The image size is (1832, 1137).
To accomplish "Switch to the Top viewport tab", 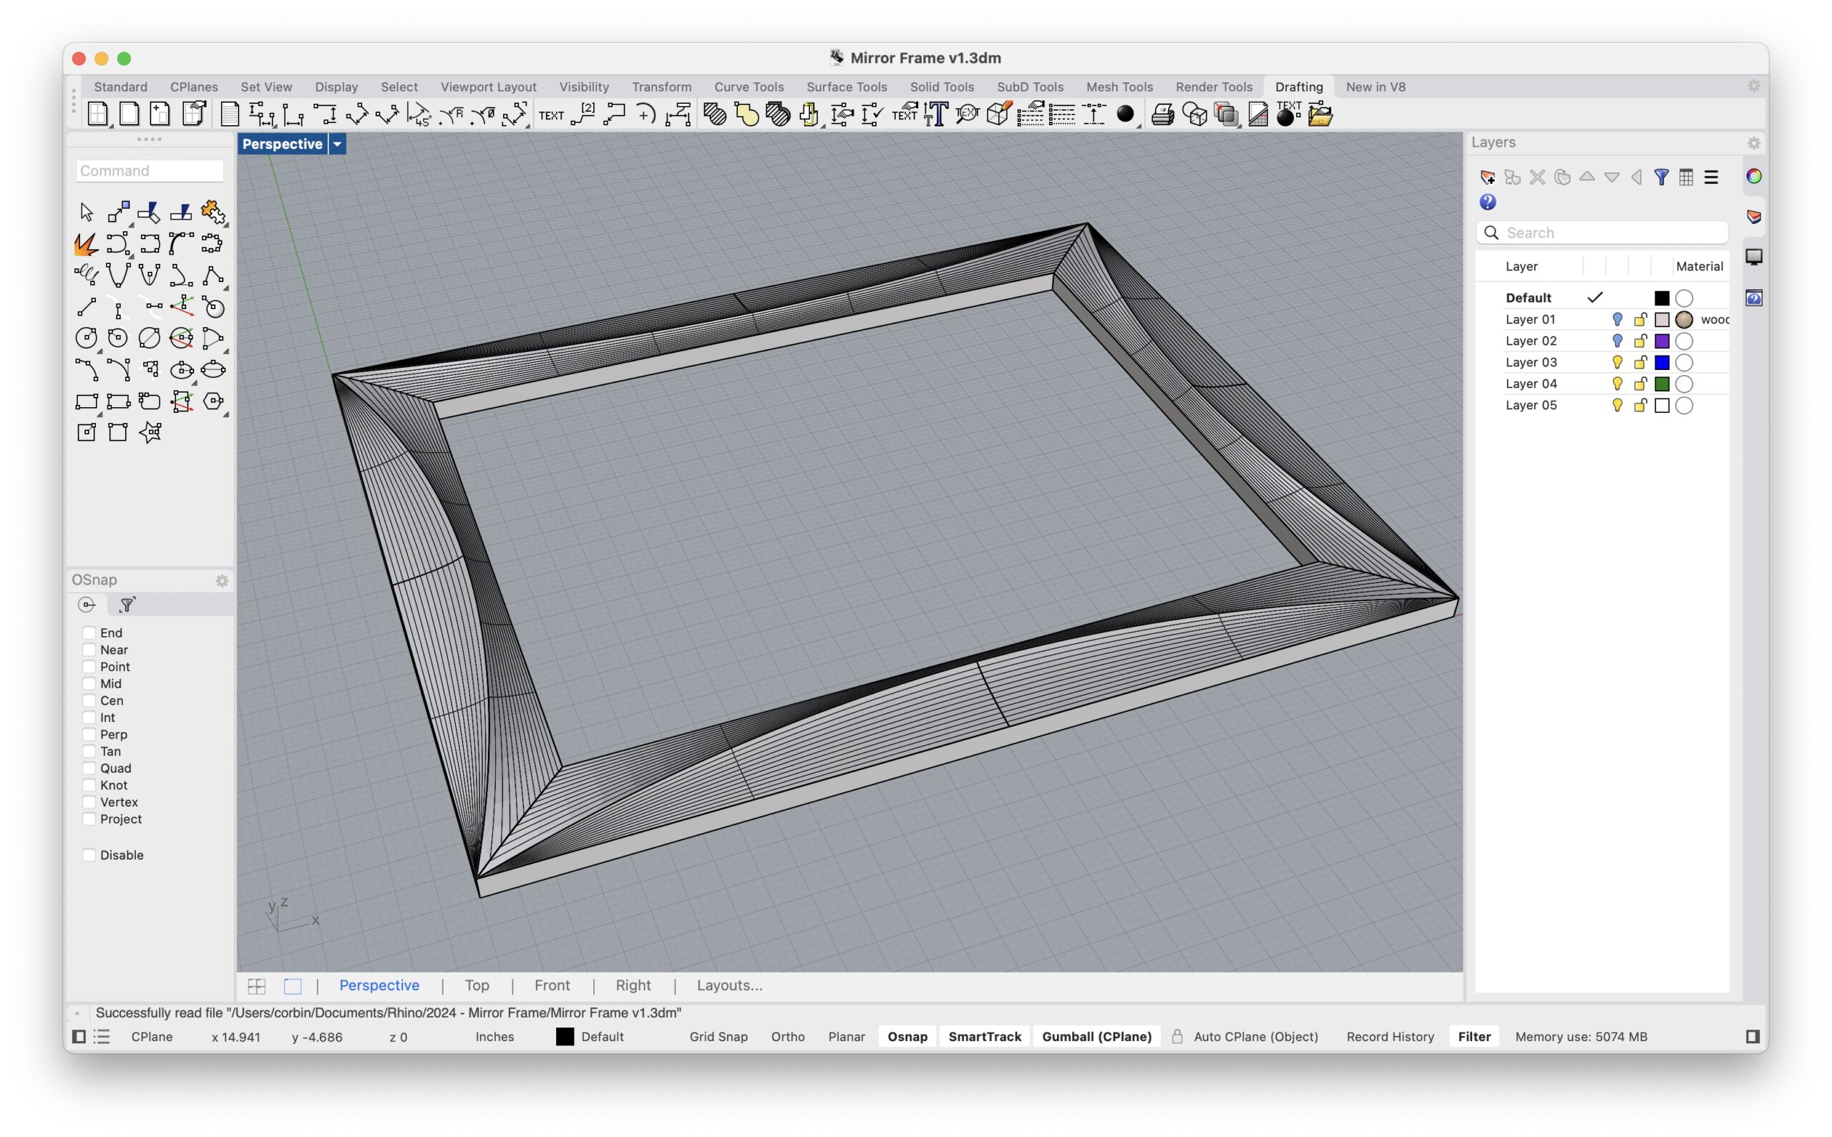I will [x=477, y=985].
